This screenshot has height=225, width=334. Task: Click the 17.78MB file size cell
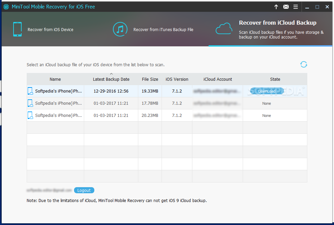(x=150, y=103)
